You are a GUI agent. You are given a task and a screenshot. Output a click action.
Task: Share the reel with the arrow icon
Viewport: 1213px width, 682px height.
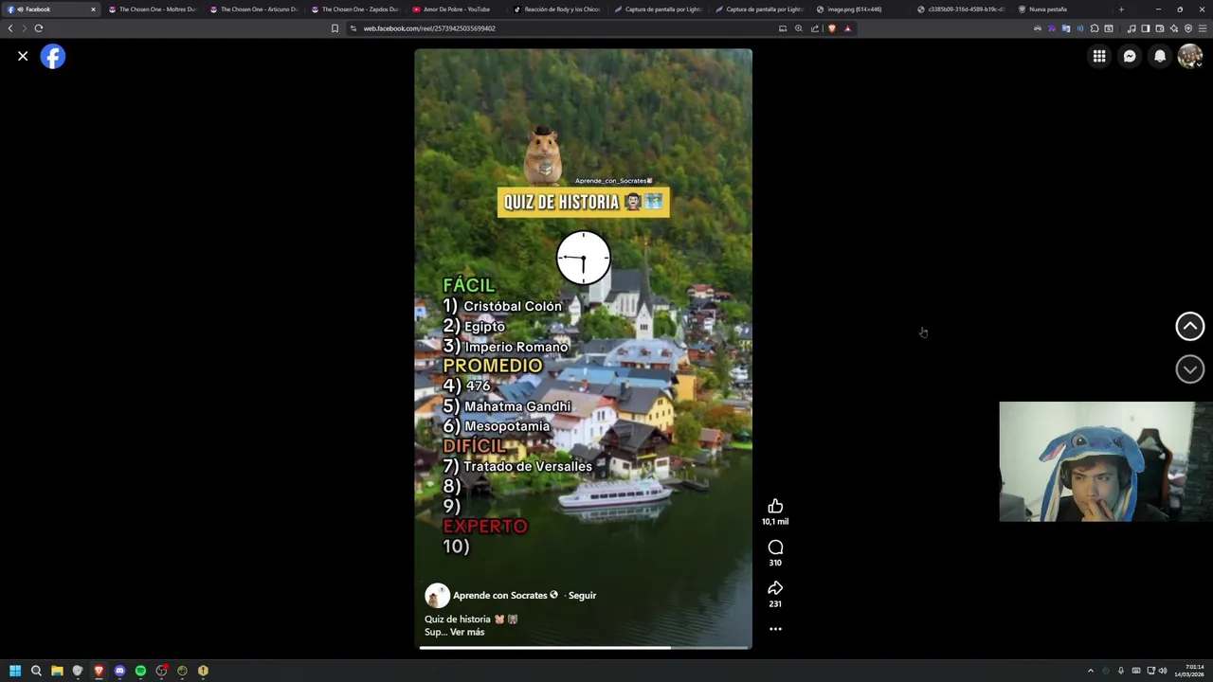[775, 588]
